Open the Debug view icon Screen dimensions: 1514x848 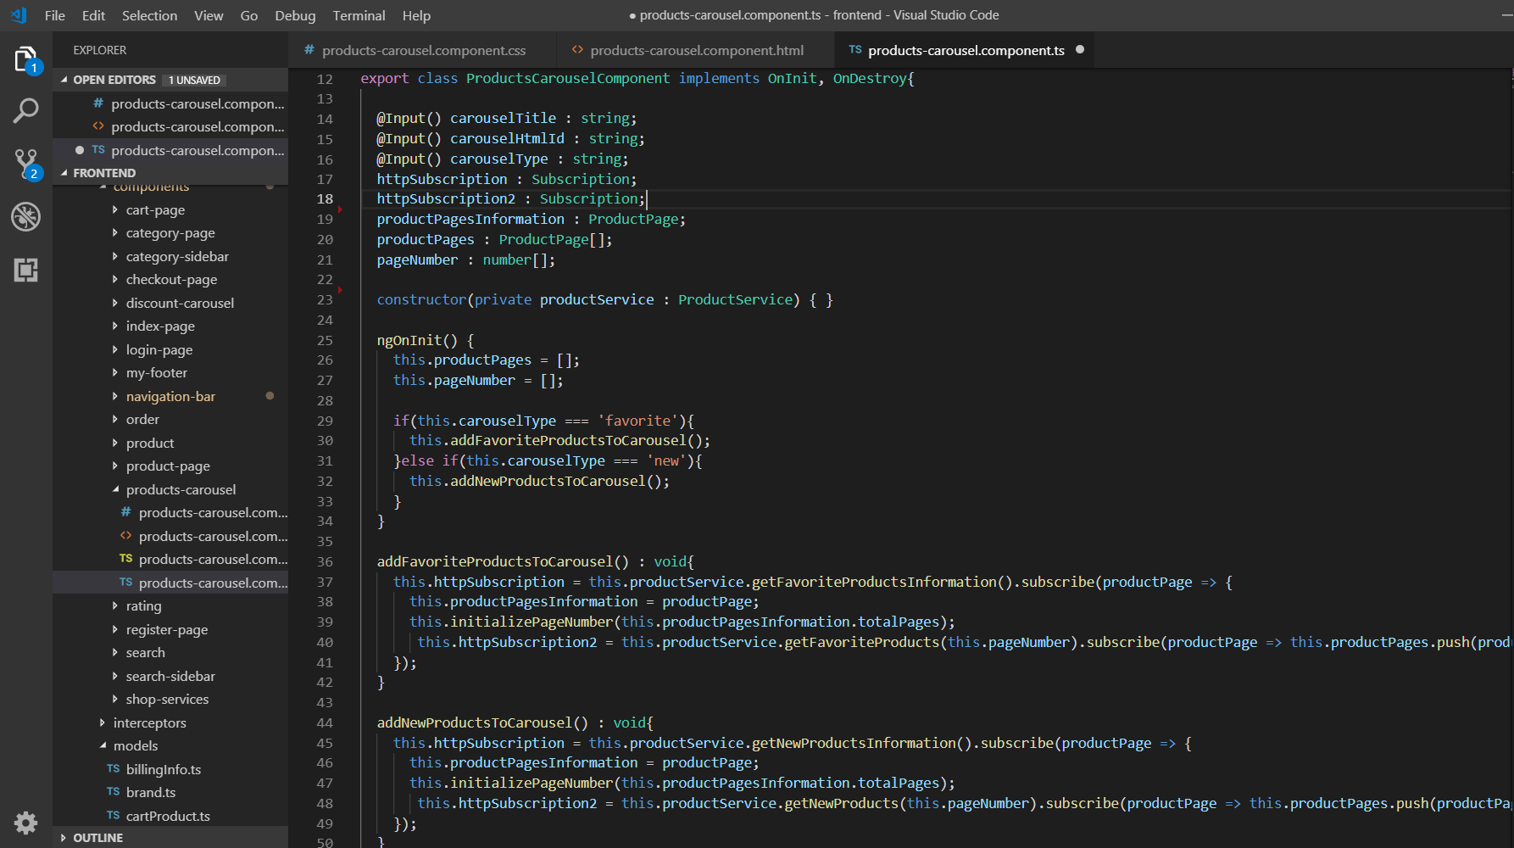coord(26,217)
